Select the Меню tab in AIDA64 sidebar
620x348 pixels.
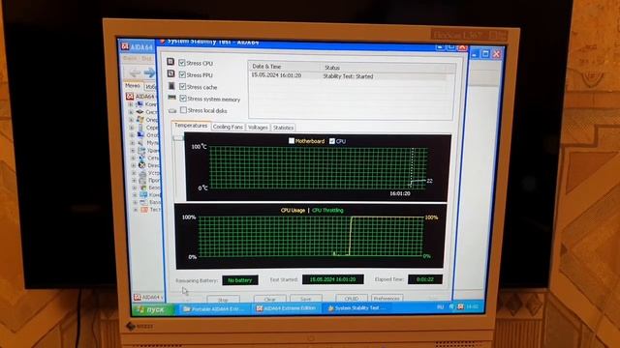[x=133, y=86]
